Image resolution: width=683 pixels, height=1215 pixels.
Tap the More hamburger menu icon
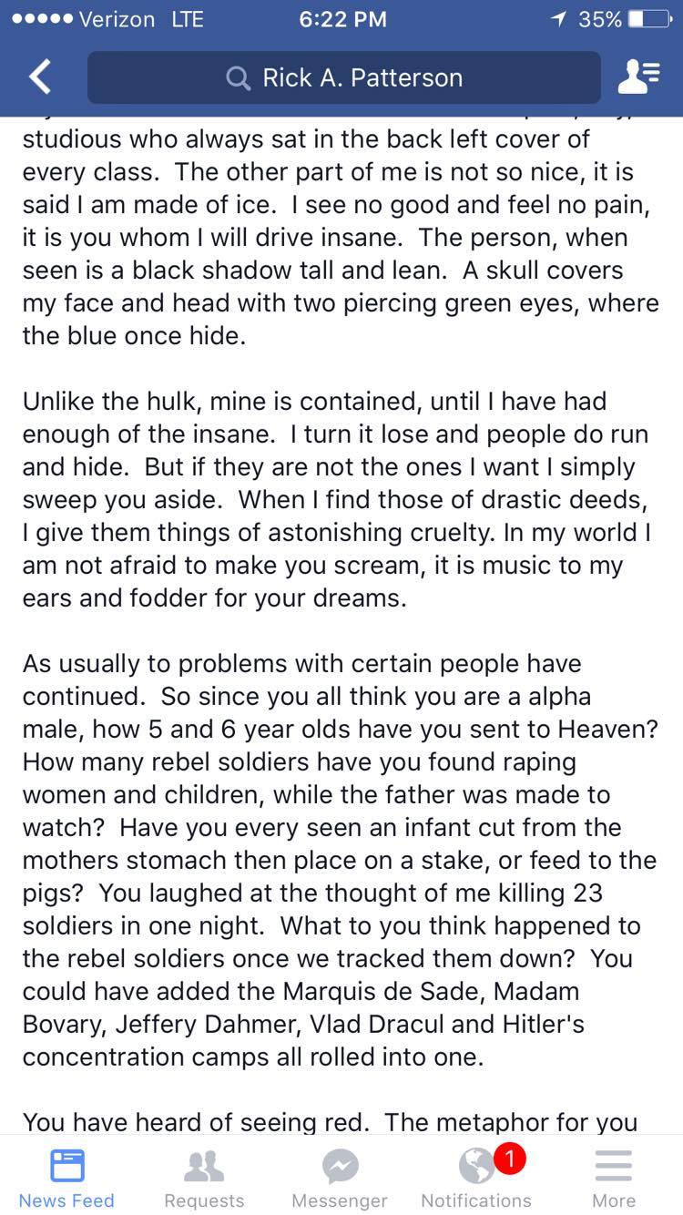(x=613, y=1166)
